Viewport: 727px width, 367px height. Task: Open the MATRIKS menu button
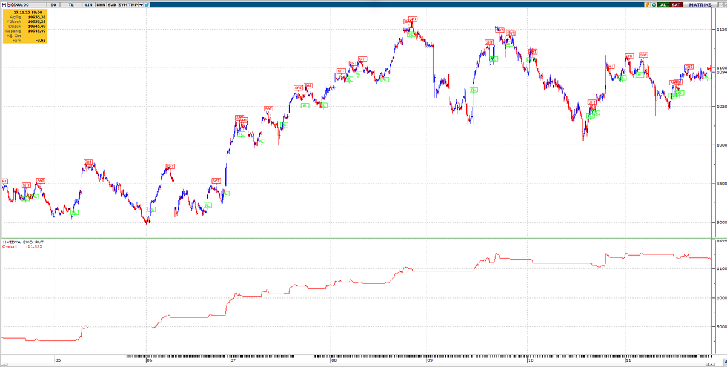pos(700,5)
